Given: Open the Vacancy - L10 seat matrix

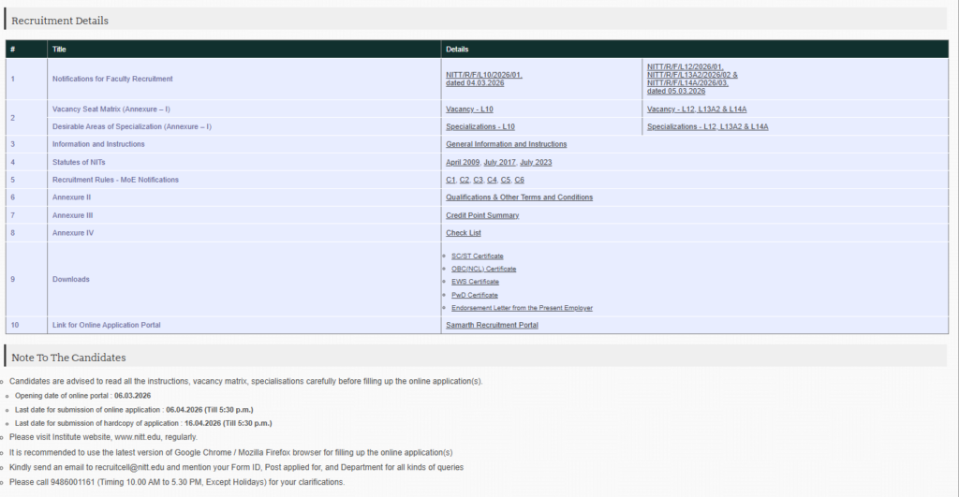Looking at the screenshot, I should coord(469,110).
